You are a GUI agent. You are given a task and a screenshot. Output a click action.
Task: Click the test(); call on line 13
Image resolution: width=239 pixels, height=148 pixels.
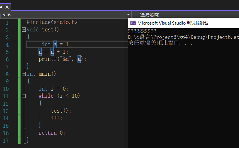(x=61, y=111)
